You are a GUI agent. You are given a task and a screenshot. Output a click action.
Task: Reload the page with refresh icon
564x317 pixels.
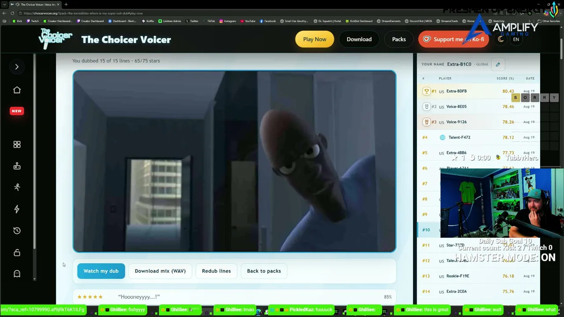click(12, 13)
